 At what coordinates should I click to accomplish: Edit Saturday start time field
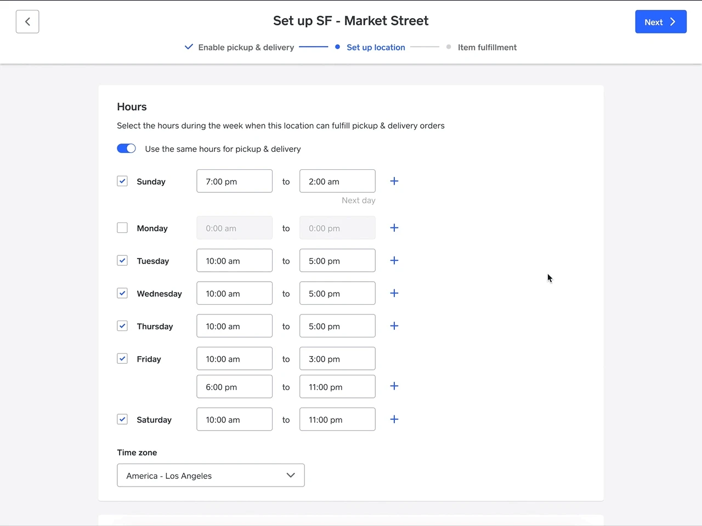(235, 420)
